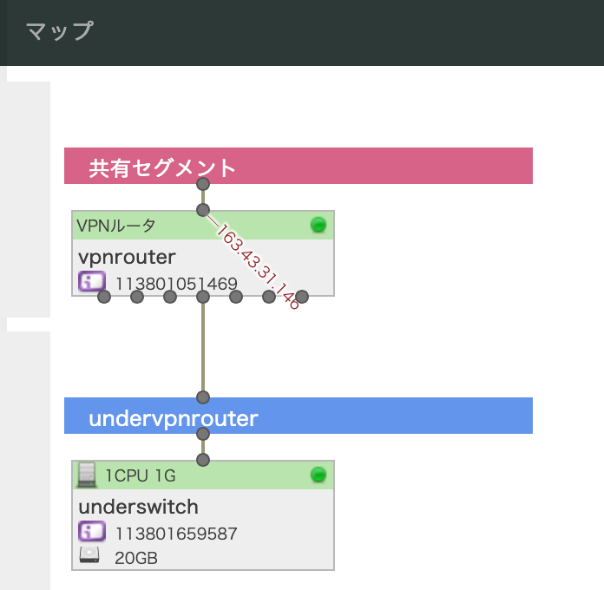The height and width of the screenshot is (590, 604).
Task: Click the line linking vpnrouter to undervpnrouter
Action: 203,347
